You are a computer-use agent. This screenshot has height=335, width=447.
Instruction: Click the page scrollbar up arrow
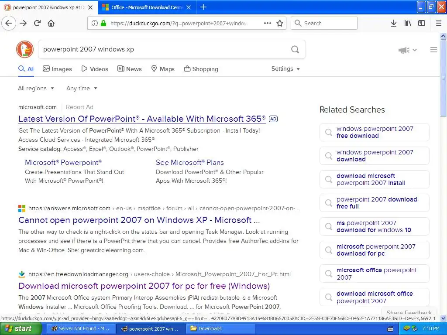pos(444,36)
